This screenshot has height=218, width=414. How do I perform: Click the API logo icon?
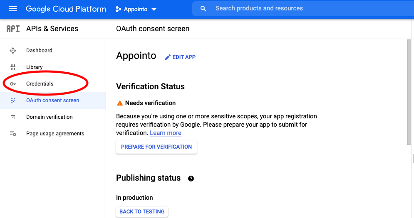[x=13, y=29]
